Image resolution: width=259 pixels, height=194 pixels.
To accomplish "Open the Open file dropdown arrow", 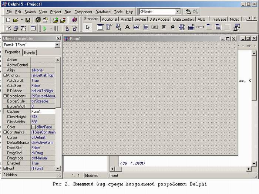I will coord(21,20).
